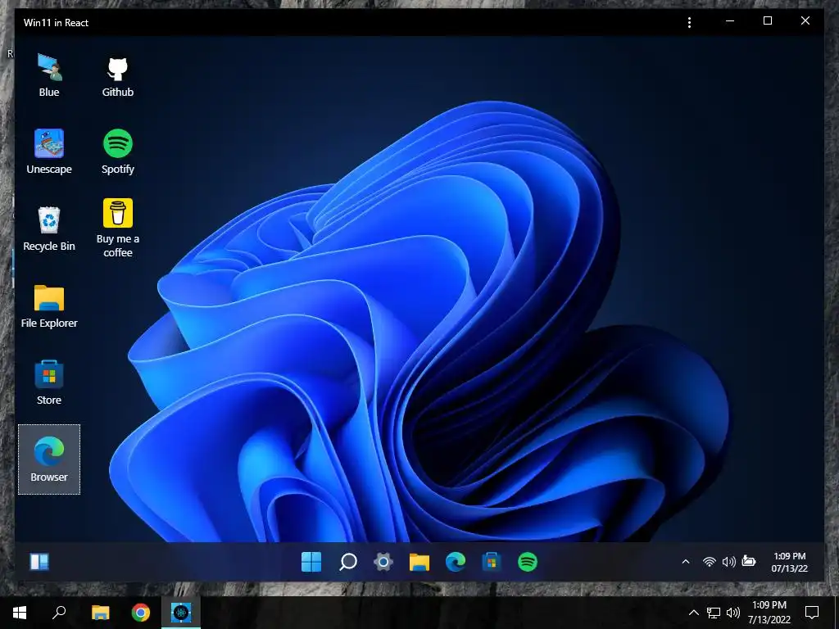
Task: Open the Github desktop shortcut
Action: point(118,75)
